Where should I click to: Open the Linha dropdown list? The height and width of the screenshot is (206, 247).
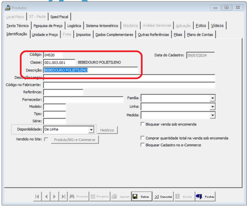(213, 107)
